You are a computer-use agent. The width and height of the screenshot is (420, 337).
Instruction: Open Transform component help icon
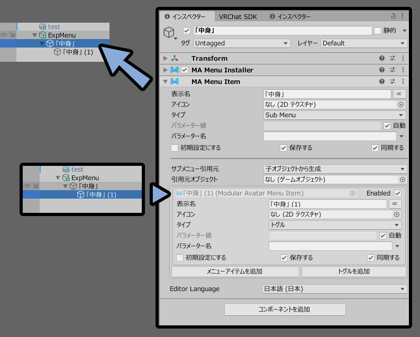382,58
